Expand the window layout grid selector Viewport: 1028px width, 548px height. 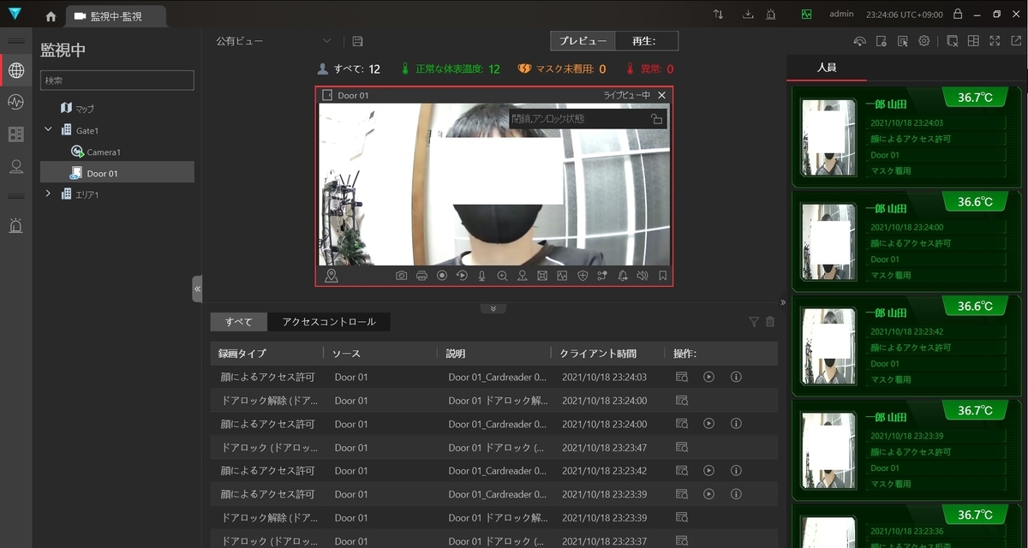[x=973, y=40]
